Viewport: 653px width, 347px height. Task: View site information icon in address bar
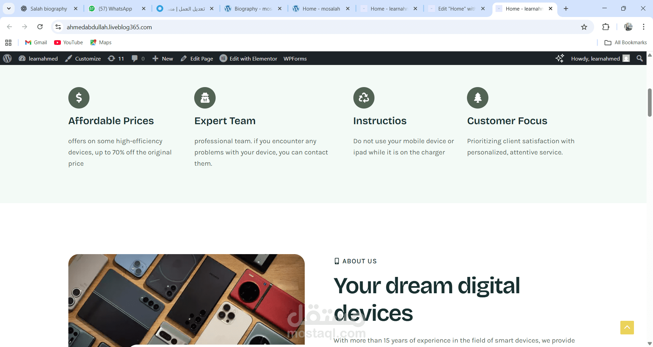(58, 27)
